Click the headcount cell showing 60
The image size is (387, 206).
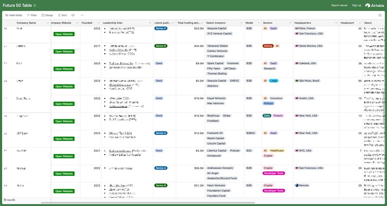pos(351,86)
